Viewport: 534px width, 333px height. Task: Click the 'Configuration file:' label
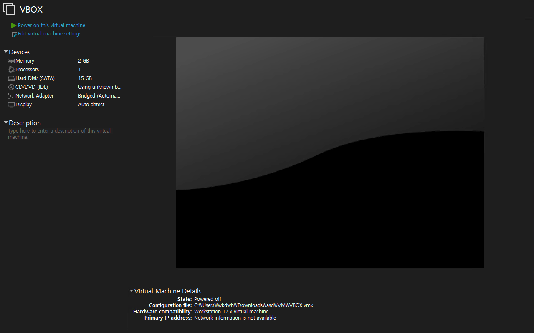170,305
